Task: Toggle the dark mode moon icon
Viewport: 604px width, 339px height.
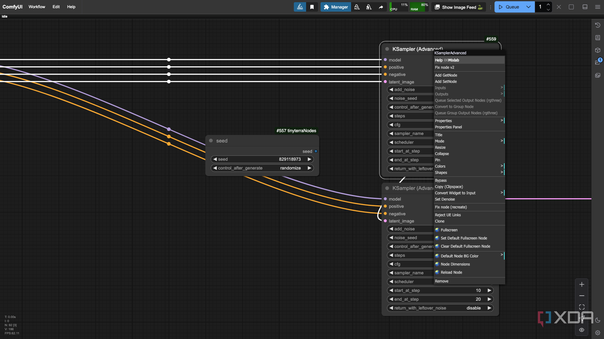Action: pos(598,320)
